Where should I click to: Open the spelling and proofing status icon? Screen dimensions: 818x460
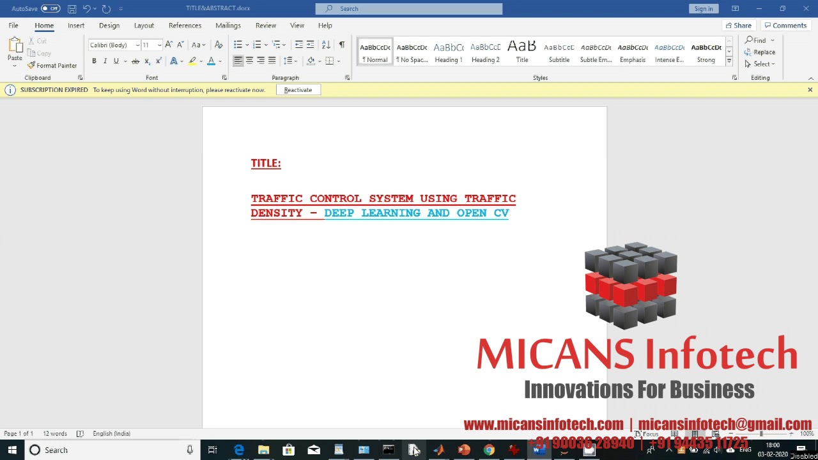click(x=80, y=434)
